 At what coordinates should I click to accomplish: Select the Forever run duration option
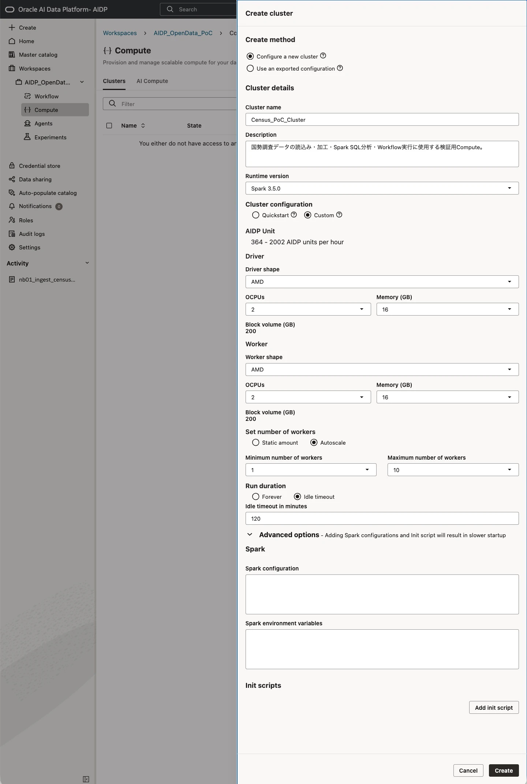(x=256, y=497)
